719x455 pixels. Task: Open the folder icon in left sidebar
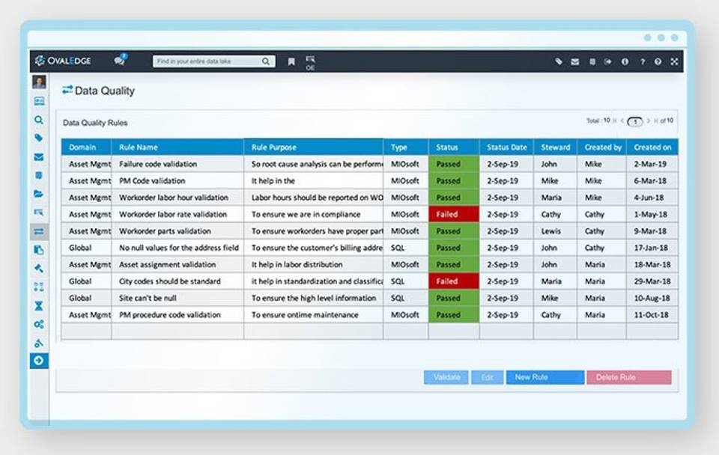point(39,194)
